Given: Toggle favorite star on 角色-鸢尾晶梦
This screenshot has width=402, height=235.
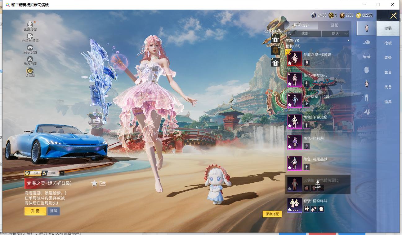Looking at the screenshot, I should point(290,168).
